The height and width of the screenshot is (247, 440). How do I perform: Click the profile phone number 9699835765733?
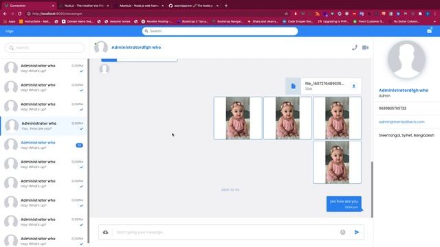[x=393, y=108]
